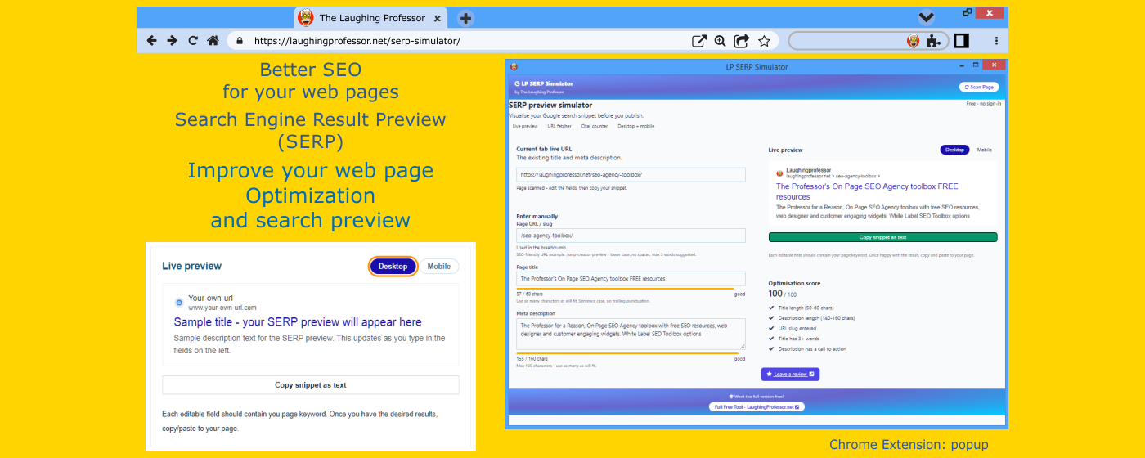Toggle the browser side panel icon

(962, 40)
